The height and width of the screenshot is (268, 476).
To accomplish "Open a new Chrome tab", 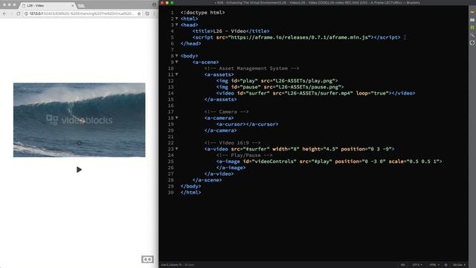I will (x=81, y=6).
